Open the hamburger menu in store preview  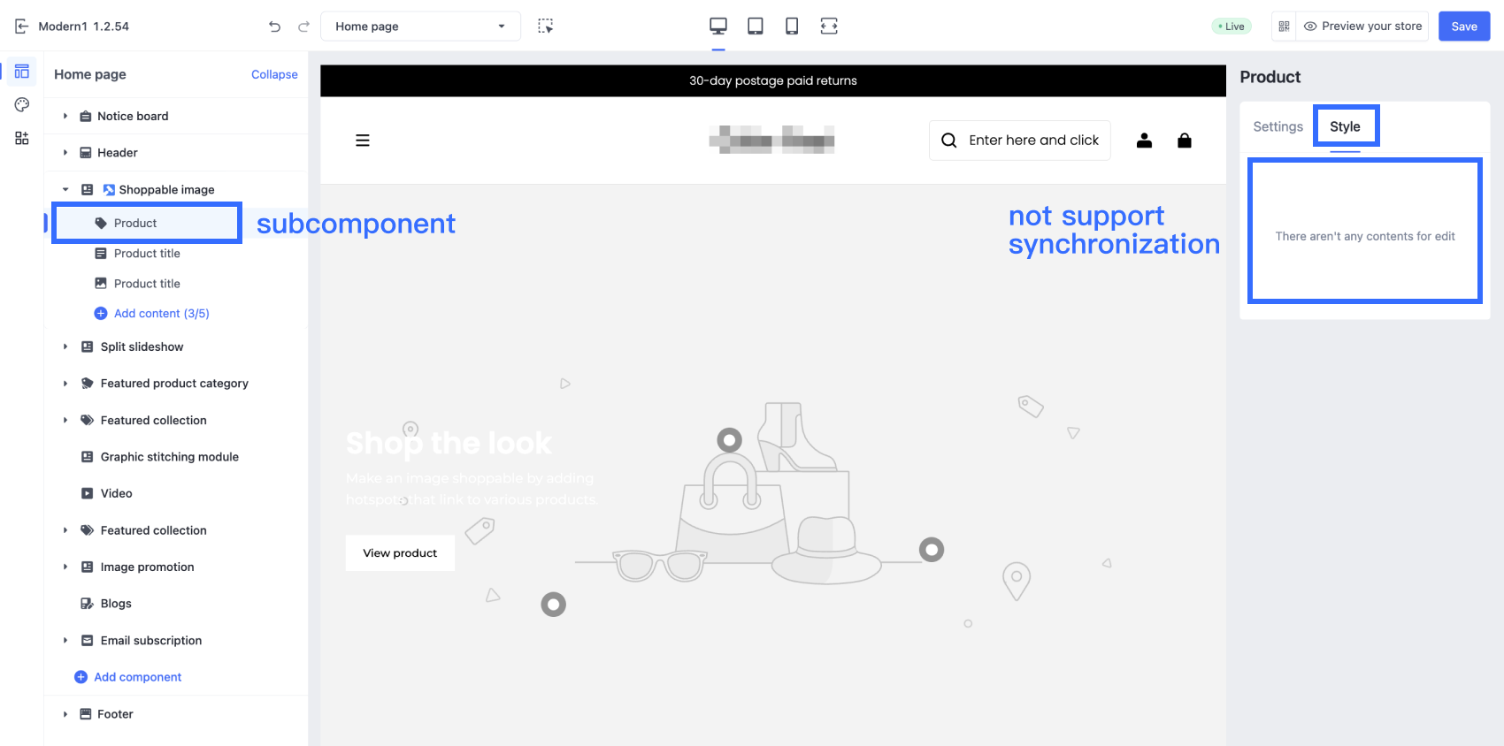point(363,141)
